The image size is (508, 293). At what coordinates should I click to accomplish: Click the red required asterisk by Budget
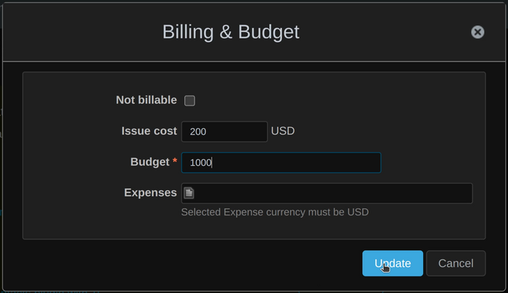tap(175, 161)
